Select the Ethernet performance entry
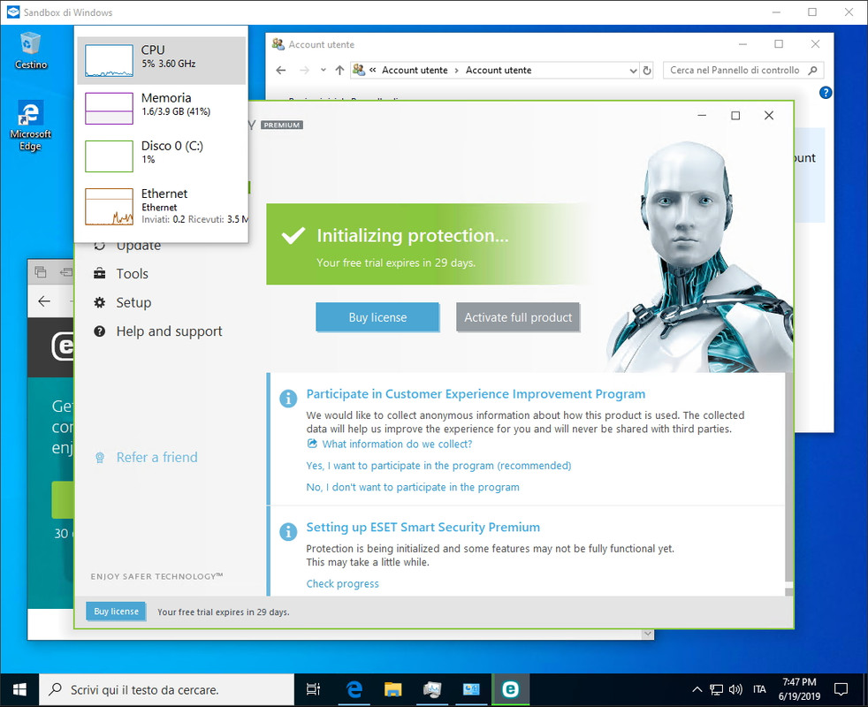The width and height of the screenshot is (868, 707). click(161, 206)
